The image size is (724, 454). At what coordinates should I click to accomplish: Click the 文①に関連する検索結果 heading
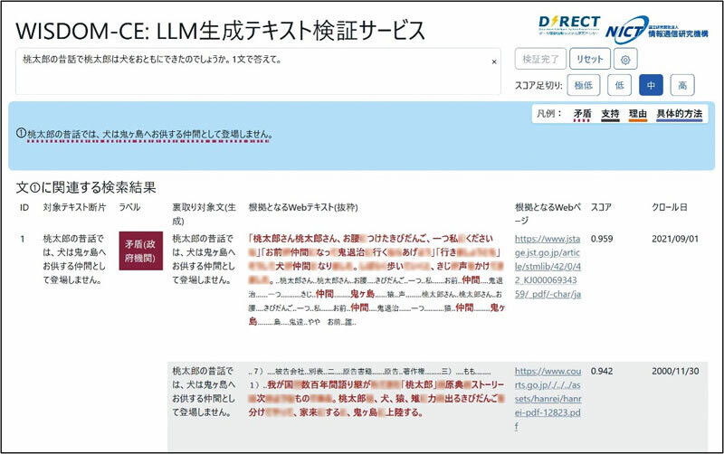pyautogui.click(x=86, y=187)
